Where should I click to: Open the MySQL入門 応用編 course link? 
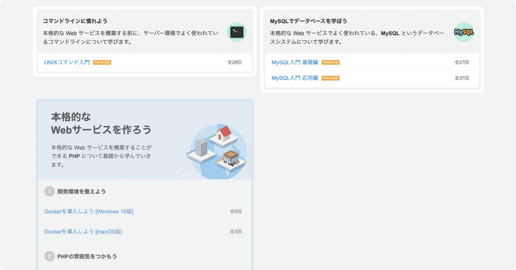tap(295, 78)
